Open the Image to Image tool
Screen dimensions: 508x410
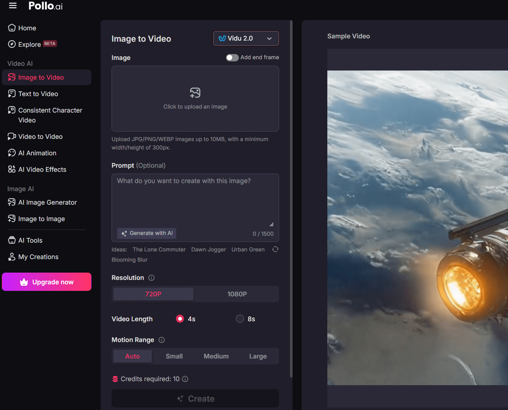pyautogui.click(x=41, y=219)
